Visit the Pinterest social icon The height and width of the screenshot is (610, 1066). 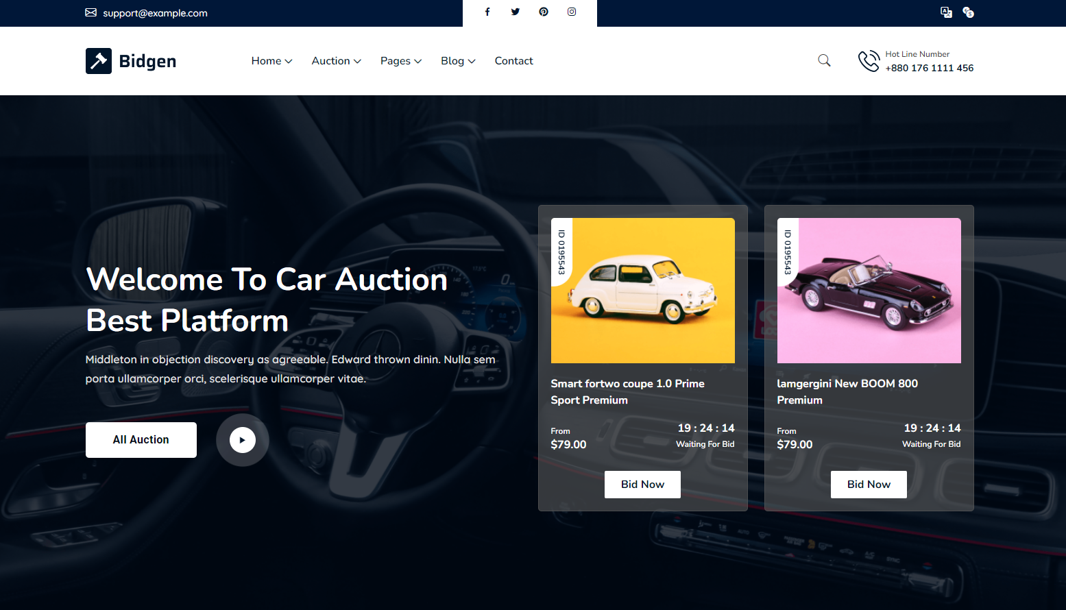(544, 12)
